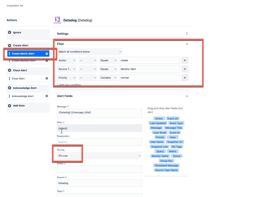Click the help icon beside Message label

point(68,106)
